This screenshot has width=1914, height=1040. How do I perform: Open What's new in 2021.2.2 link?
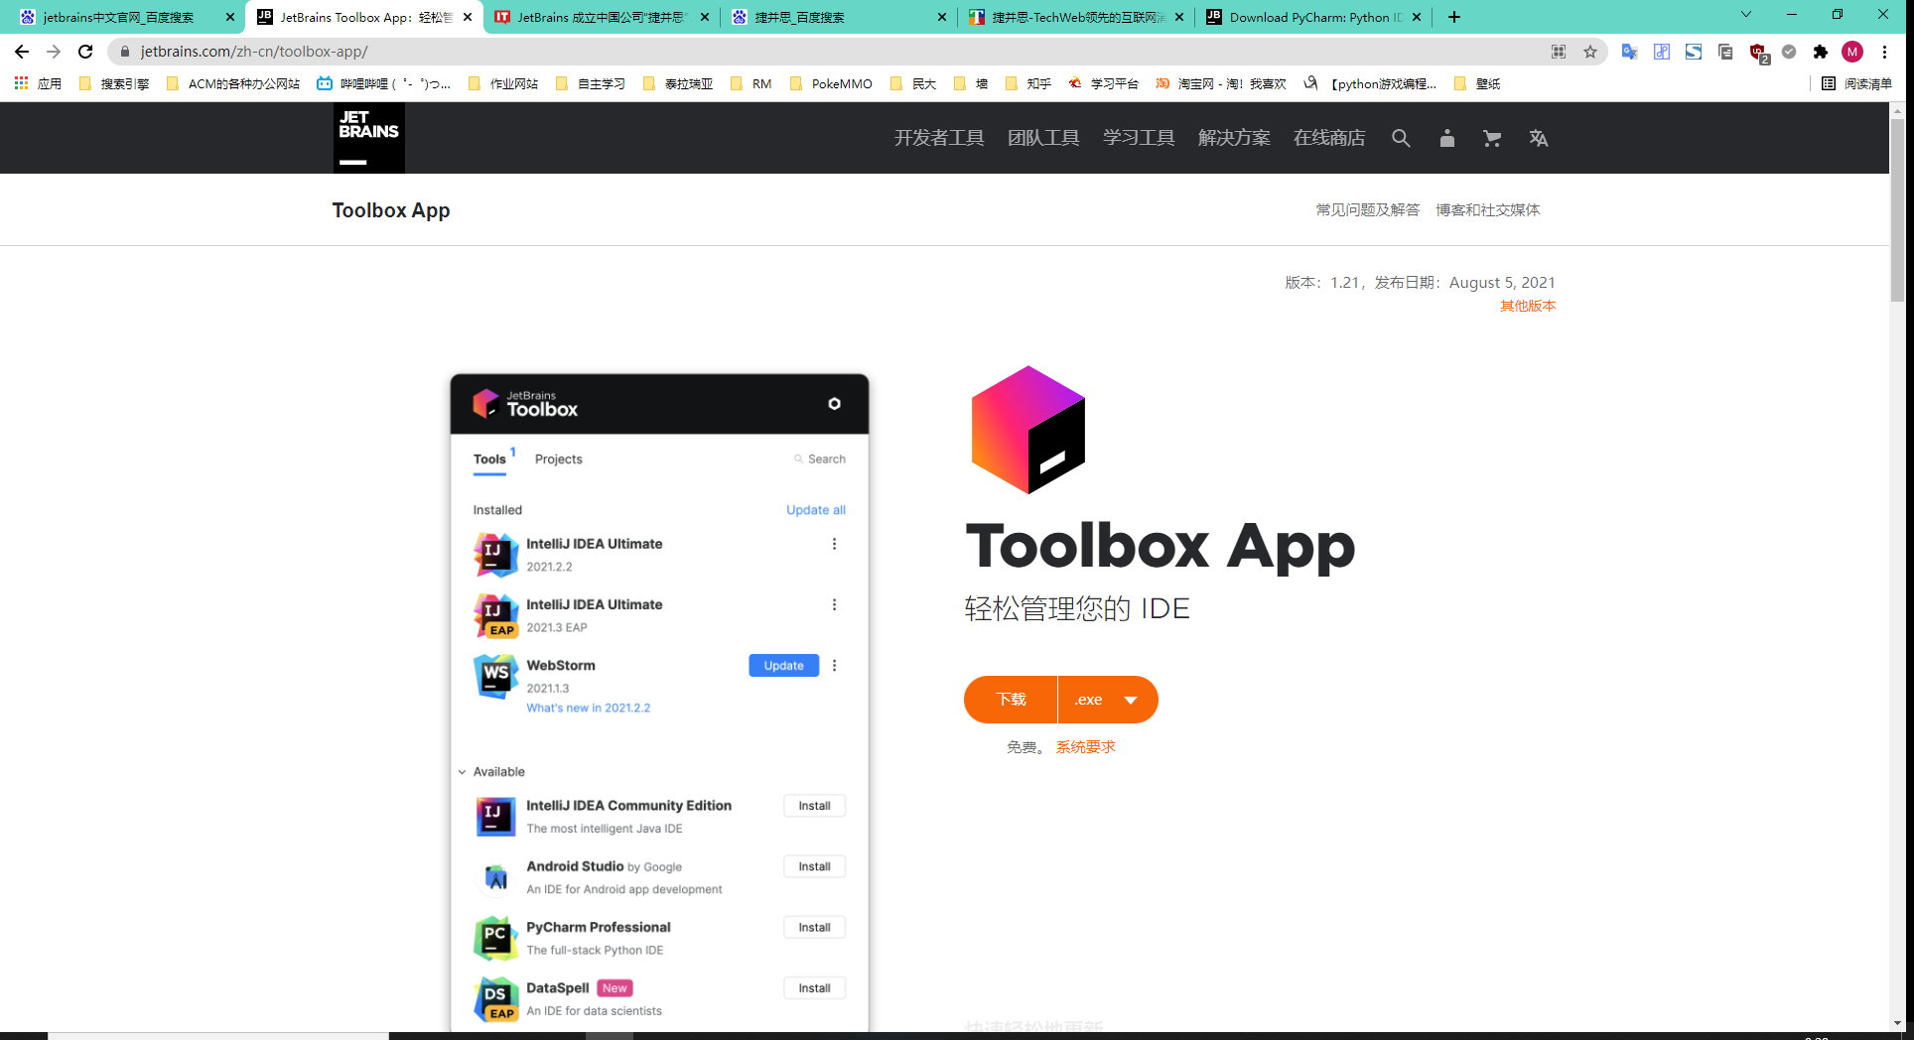click(589, 709)
